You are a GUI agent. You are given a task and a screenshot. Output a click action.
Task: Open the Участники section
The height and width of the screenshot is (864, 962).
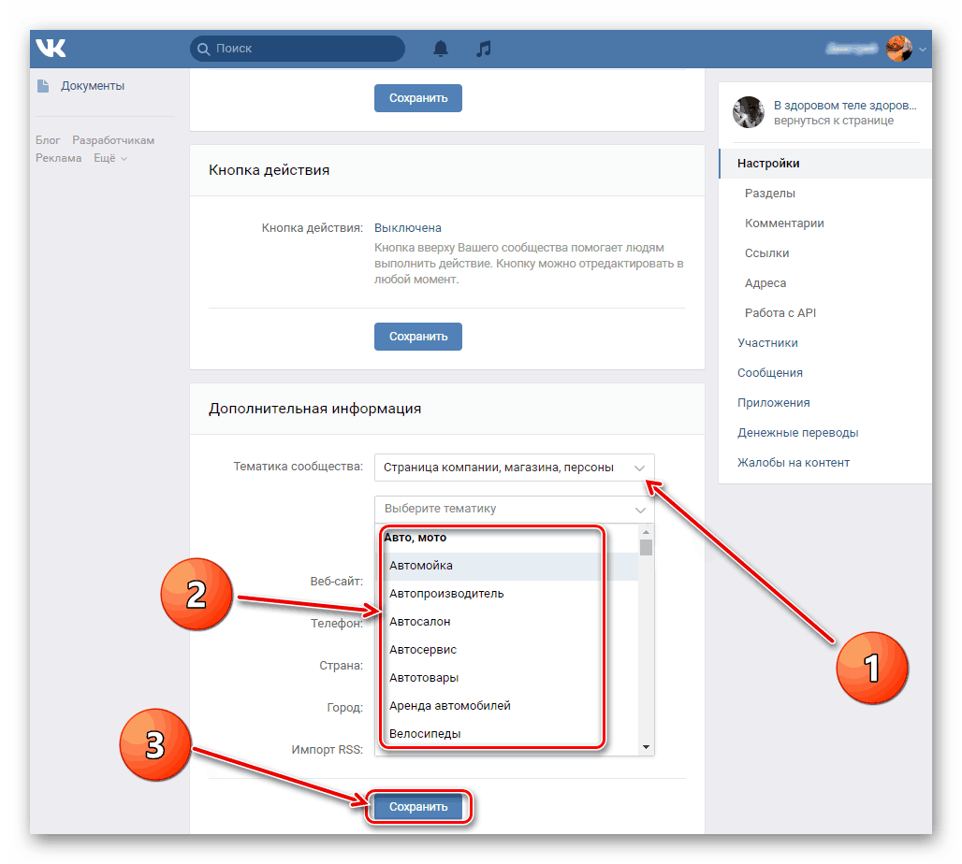click(x=767, y=343)
